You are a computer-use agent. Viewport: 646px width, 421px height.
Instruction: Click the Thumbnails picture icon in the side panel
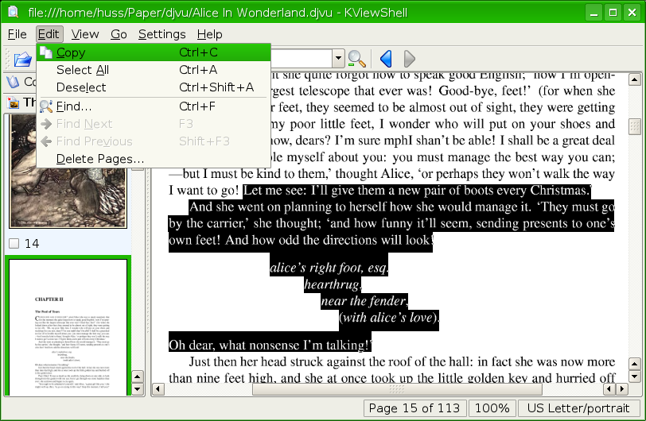point(14,102)
